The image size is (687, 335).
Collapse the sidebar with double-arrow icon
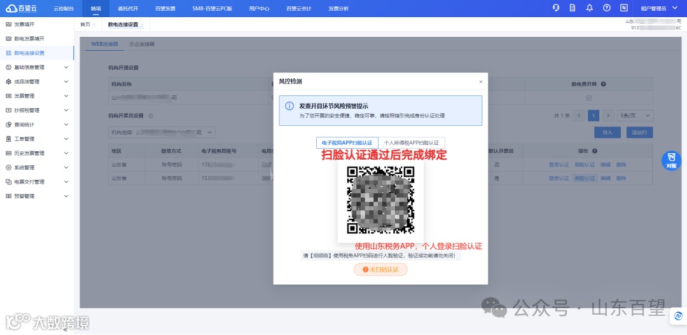(66, 329)
